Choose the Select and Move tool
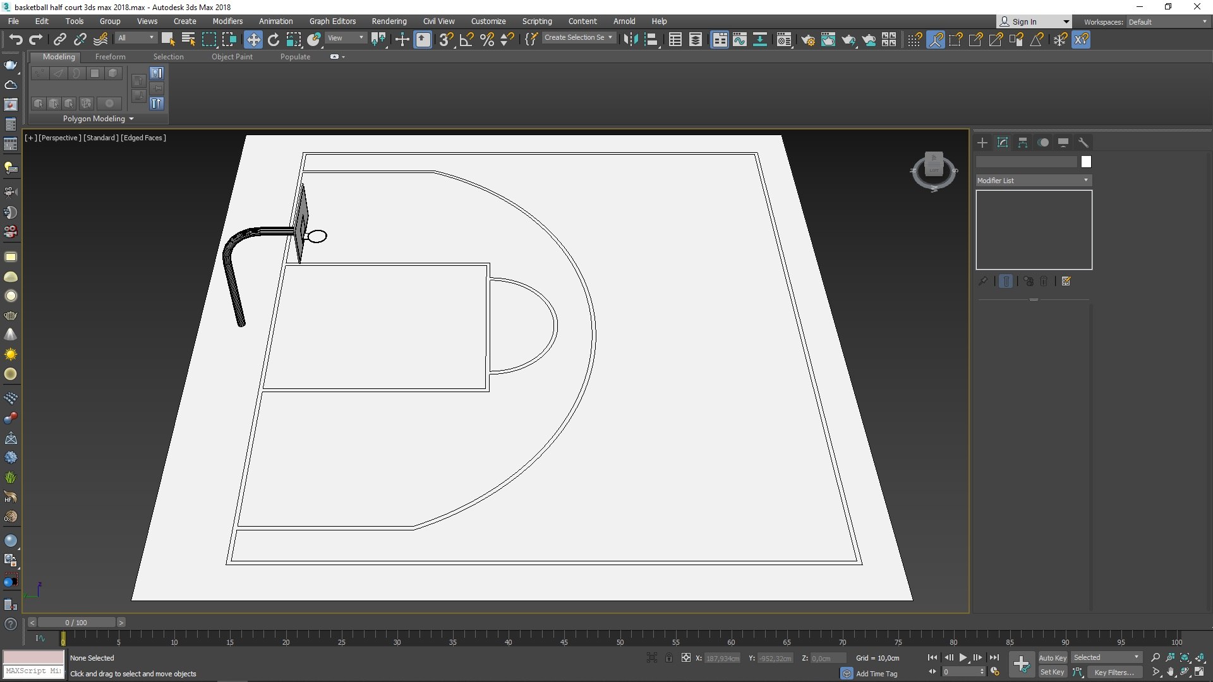1213x682 pixels. 253,39
